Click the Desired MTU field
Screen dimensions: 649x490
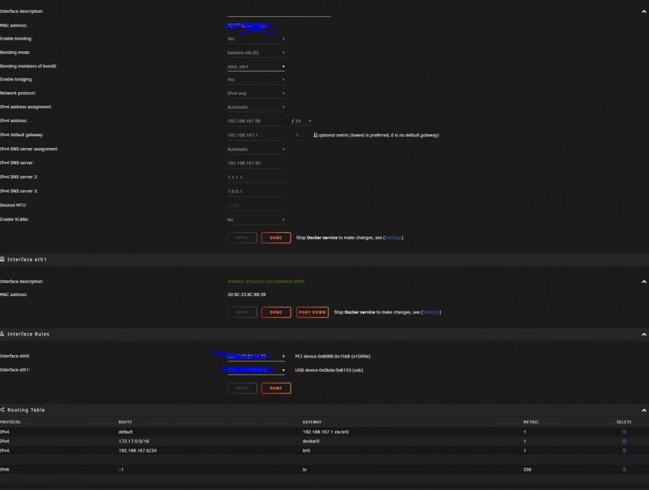(256, 205)
